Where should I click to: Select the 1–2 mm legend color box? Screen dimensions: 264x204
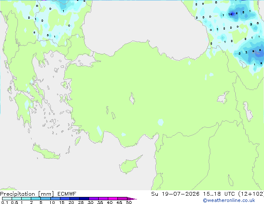[x=26, y=199]
